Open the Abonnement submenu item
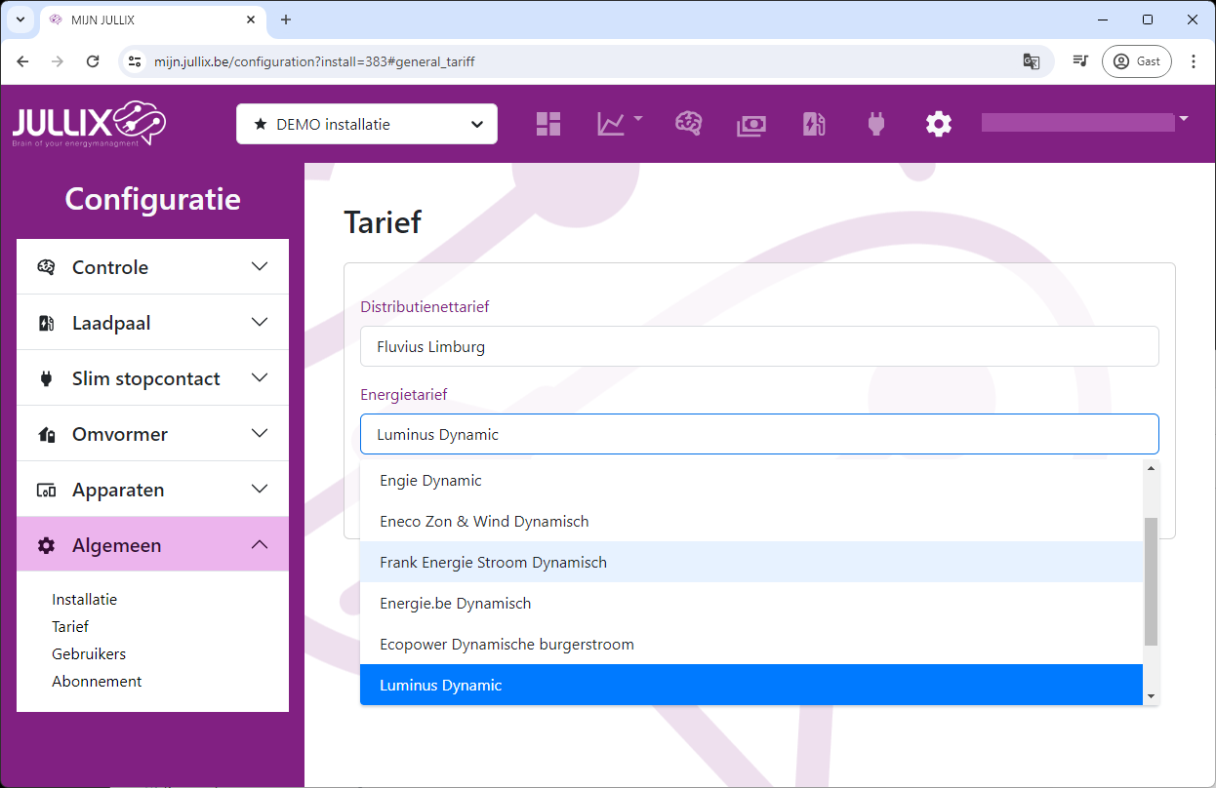 pos(97,682)
